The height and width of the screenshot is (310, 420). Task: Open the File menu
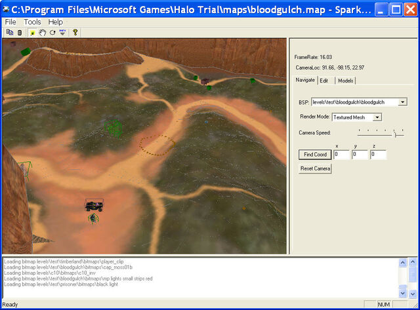(10, 22)
